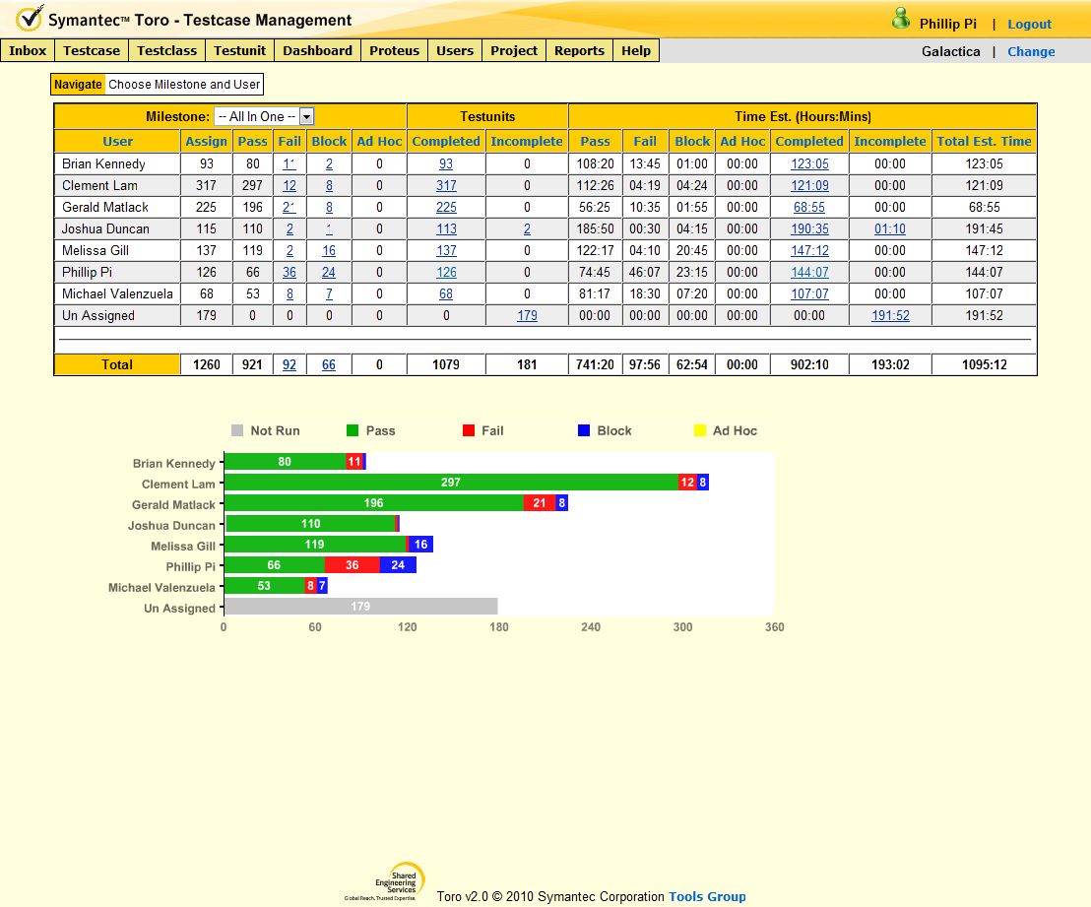Open the Reports menu item
The height and width of the screenshot is (907, 1091).
click(579, 51)
